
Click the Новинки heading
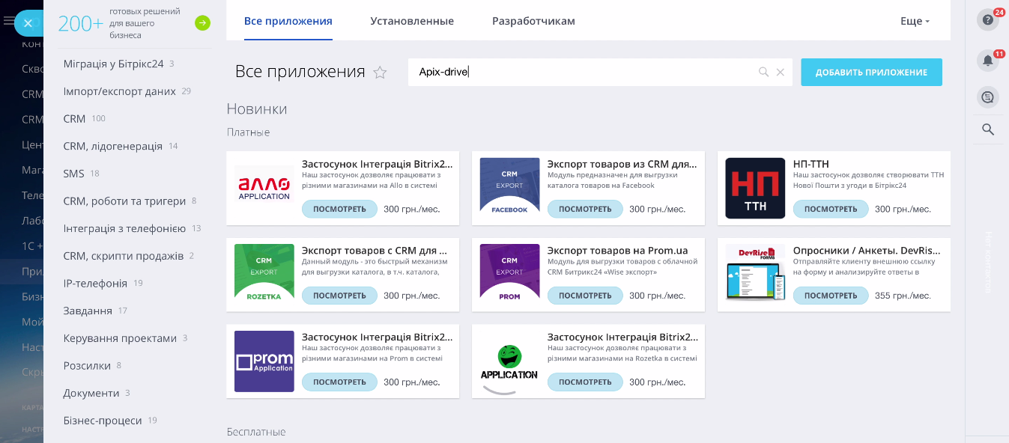[x=257, y=109]
